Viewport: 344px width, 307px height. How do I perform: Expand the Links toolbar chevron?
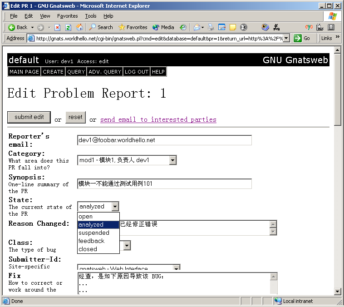[x=337, y=37]
